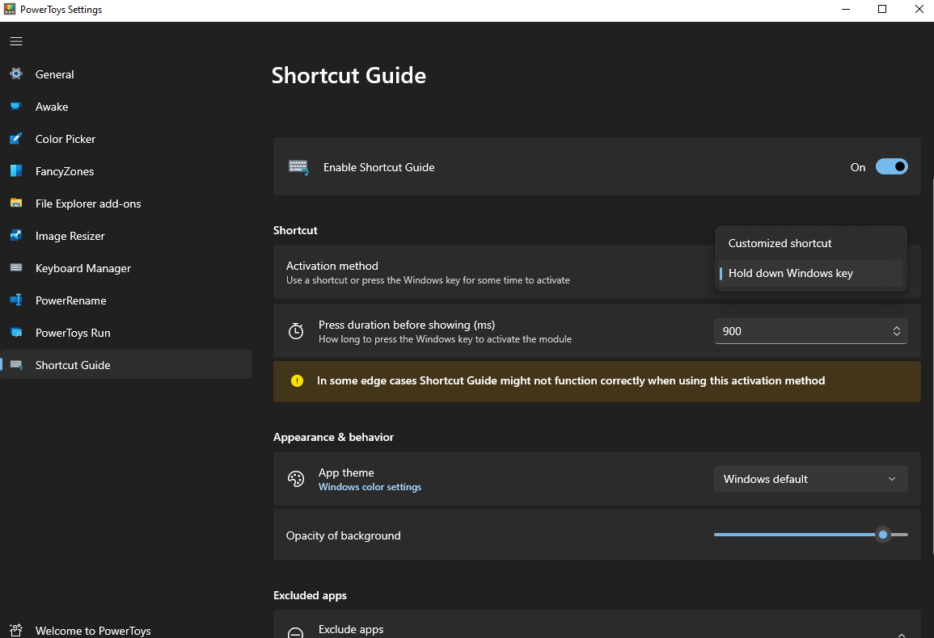934x638 pixels.
Task: Select the Awake module icon
Action: [x=15, y=106]
